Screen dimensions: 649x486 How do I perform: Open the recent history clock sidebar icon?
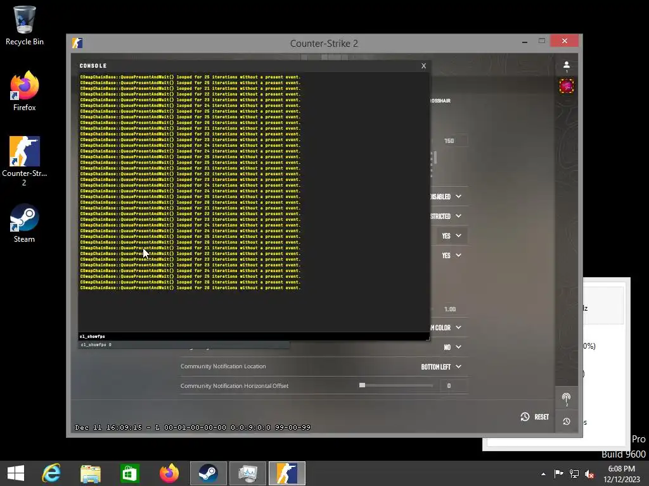tap(566, 421)
